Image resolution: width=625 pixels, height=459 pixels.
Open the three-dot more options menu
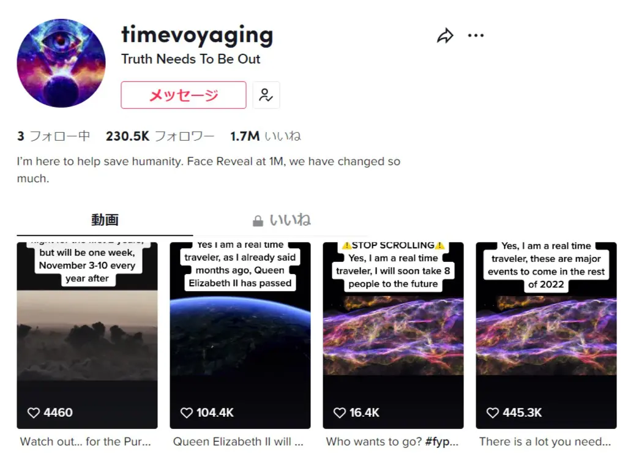click(x=476, y=35)
